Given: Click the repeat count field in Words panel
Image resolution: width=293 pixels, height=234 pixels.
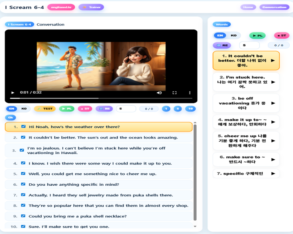Looking at the screenshot, I should pyautogui.click(x=249, y=45).
